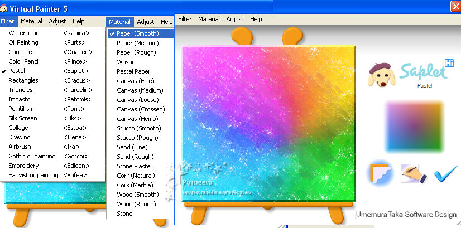Select Wood (Smooth) material

[140, 195]
